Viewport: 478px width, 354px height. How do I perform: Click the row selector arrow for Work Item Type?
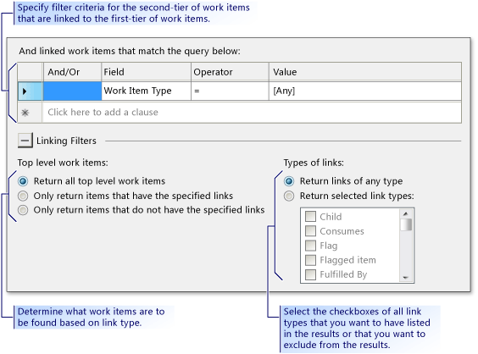pyautogui.click(x=30, y=91)
